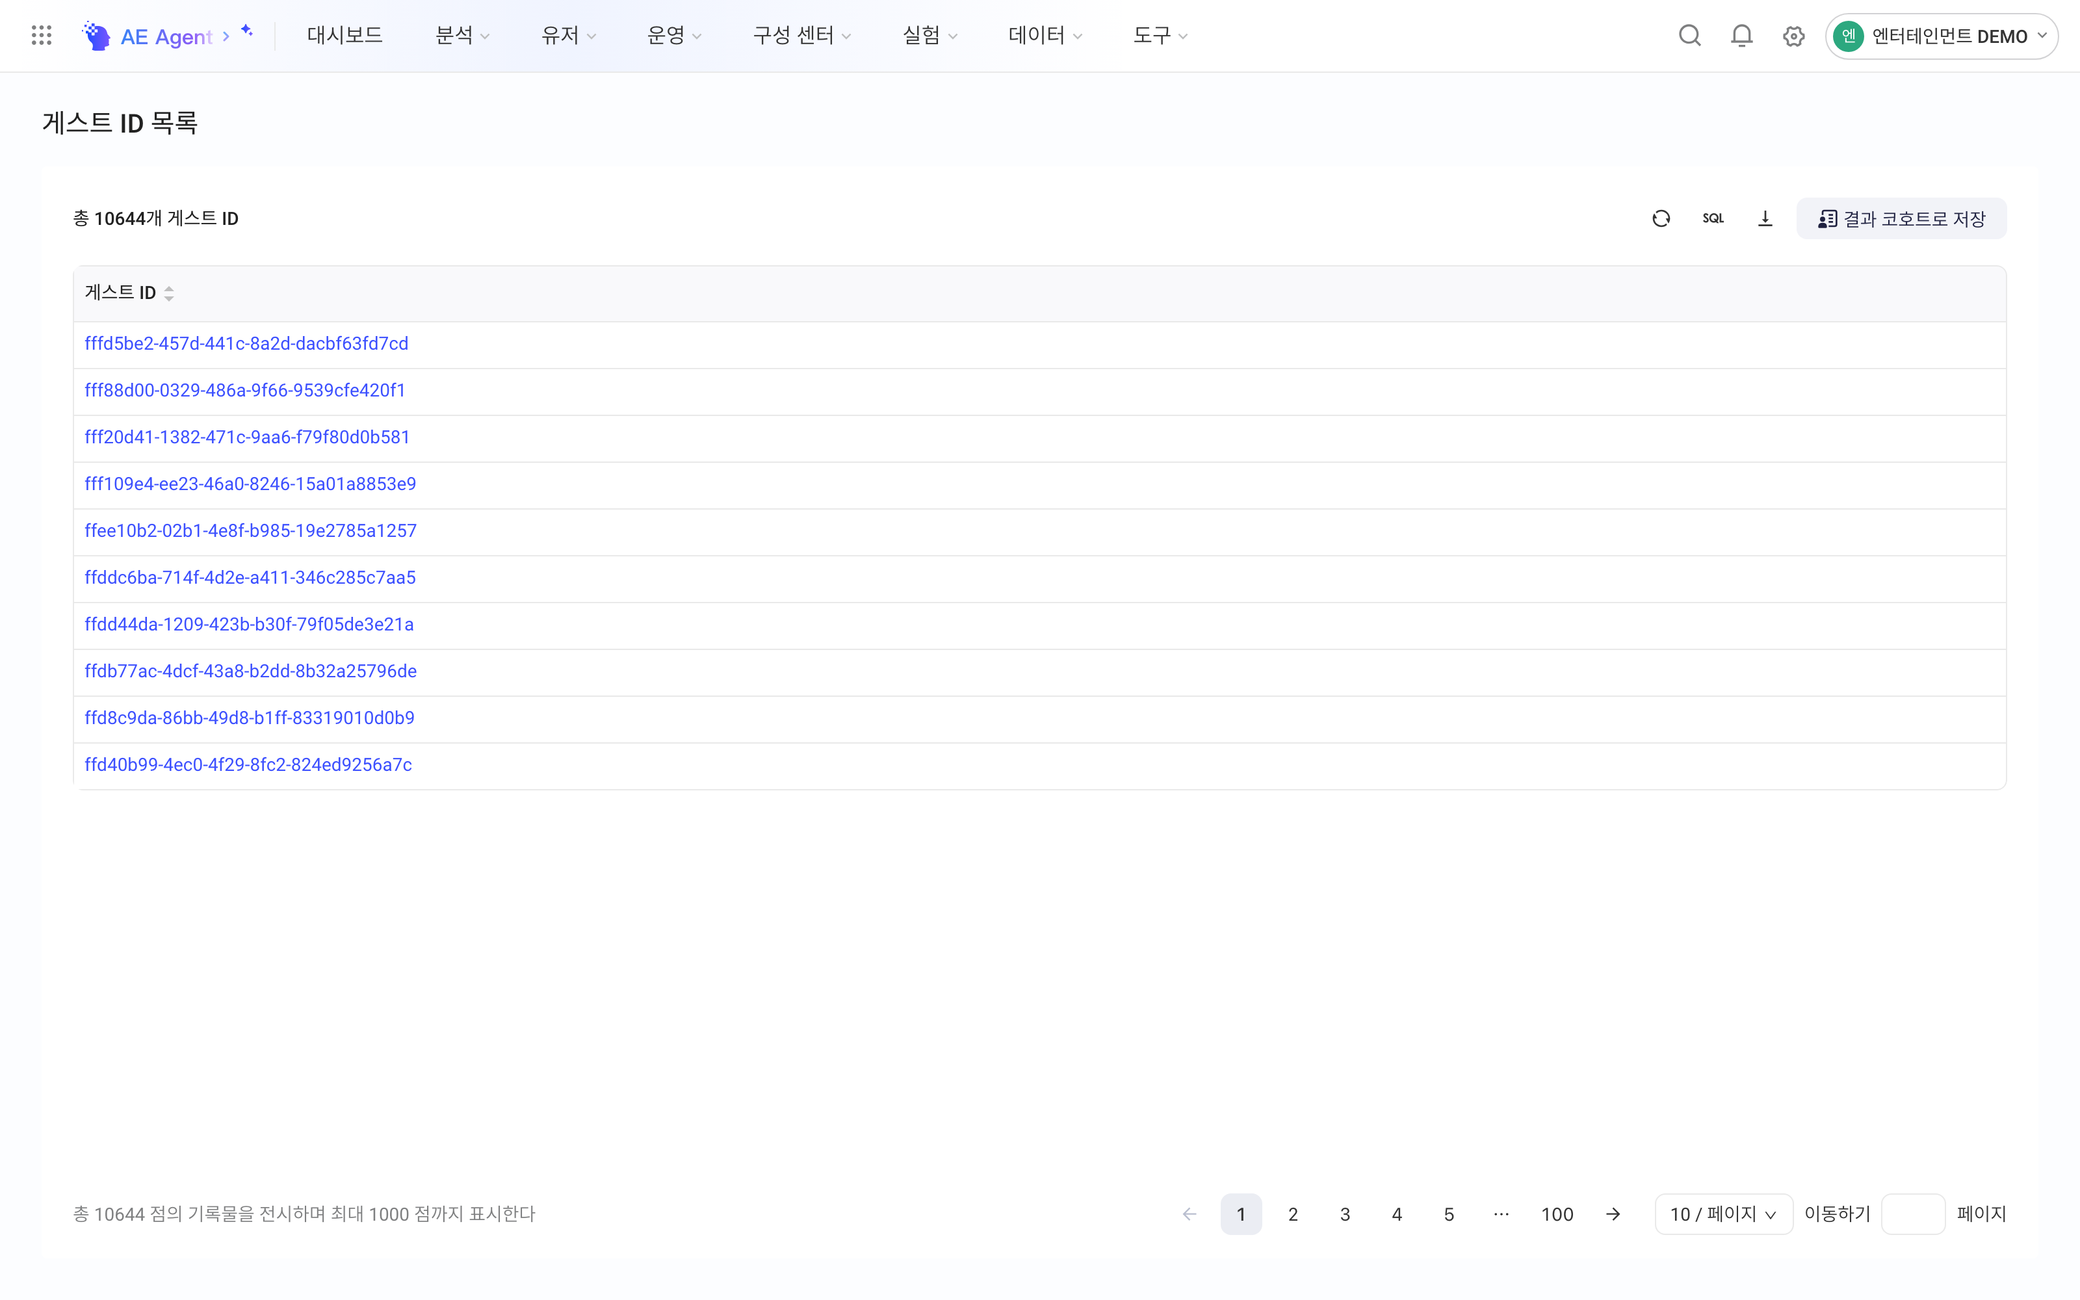
Task: Sort the 게스트 ID column
Action: pyautogui.click(x=168, y=293)
